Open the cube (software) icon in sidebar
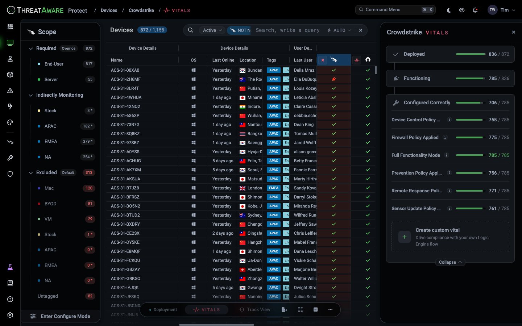 10,75
